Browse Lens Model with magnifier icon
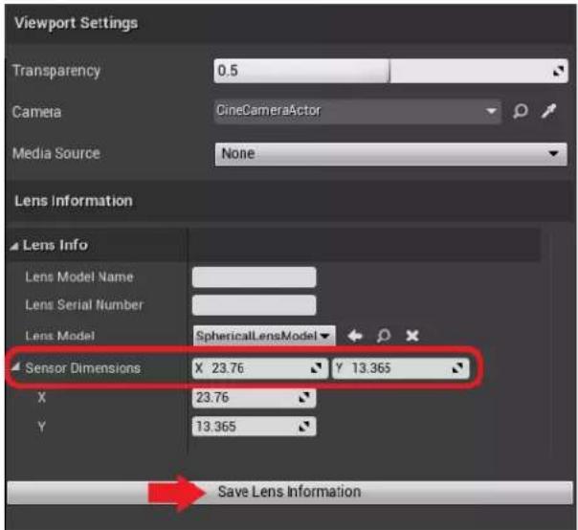This screenshot has height=530, width=578. (x=384, y=336)
